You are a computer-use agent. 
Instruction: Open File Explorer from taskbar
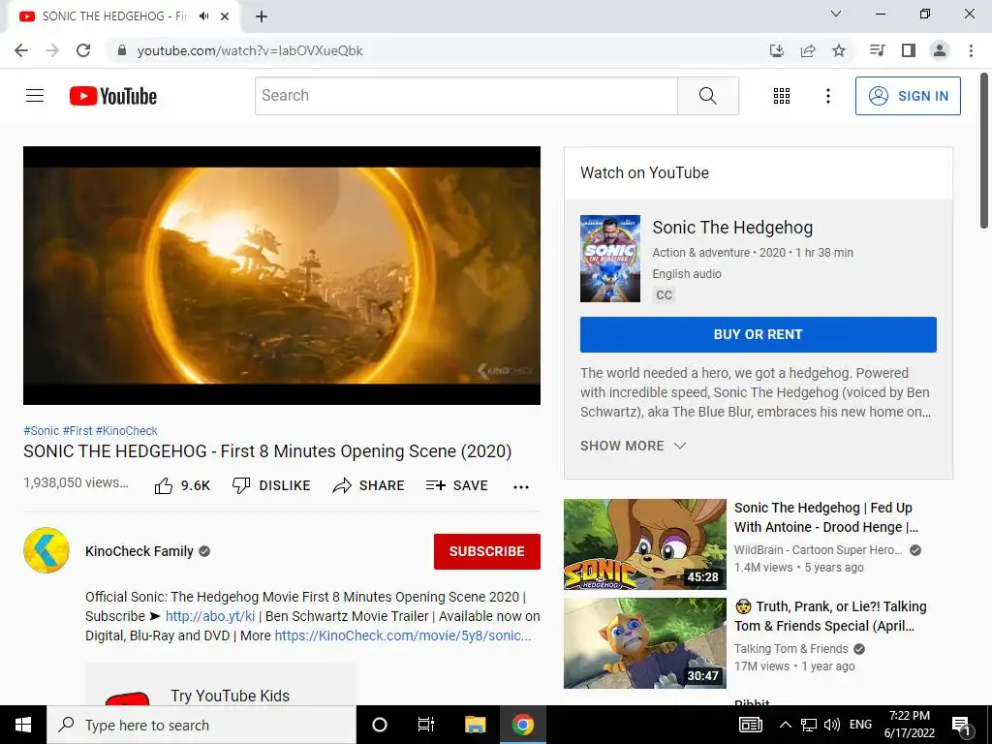pos(475,725)
